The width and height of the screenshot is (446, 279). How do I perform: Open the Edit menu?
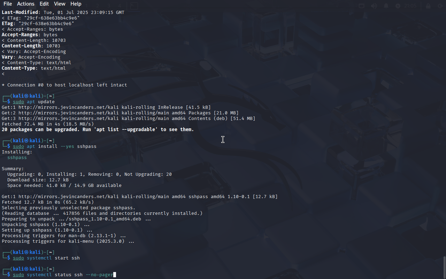pyautogui.click(x=44, y=4)
